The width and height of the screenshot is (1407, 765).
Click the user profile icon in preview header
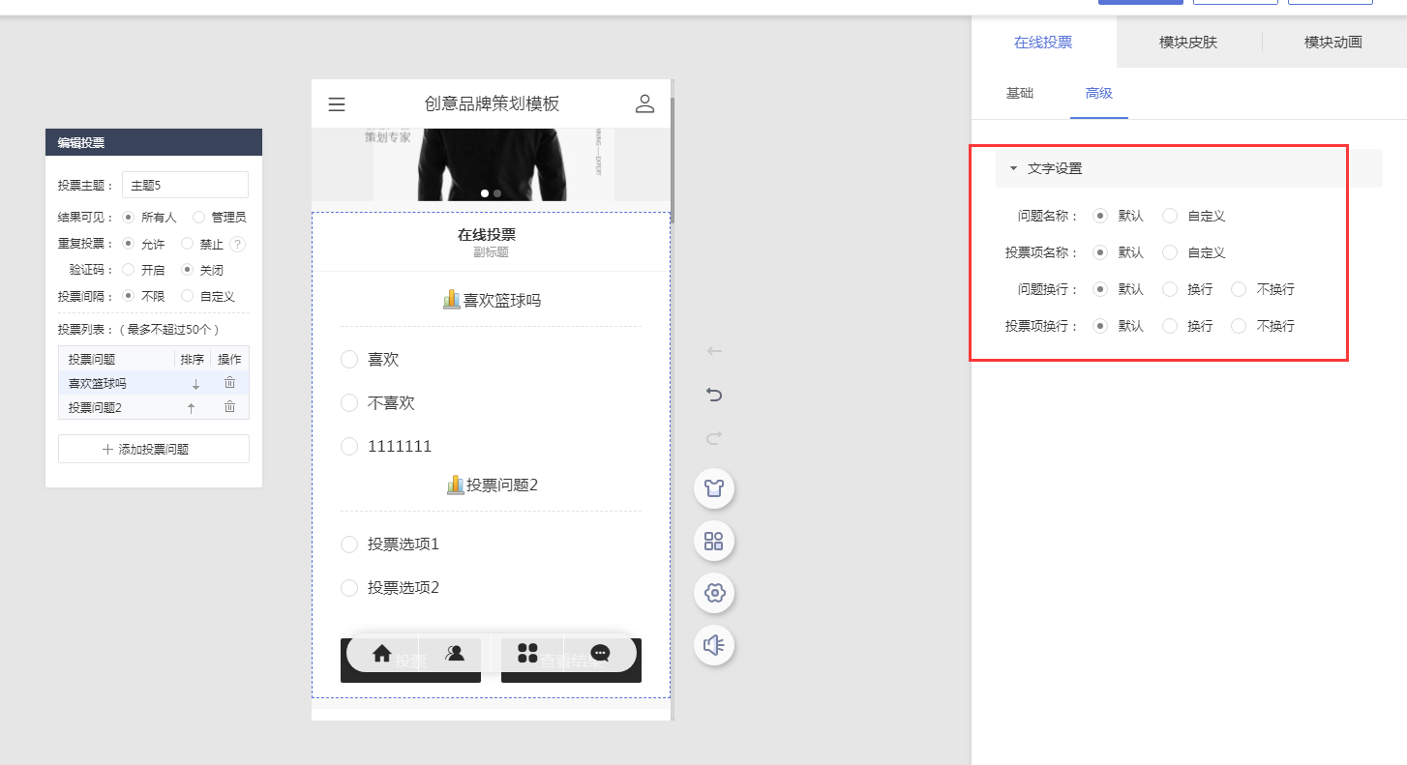pos(644,103)
